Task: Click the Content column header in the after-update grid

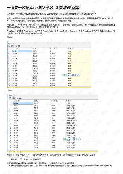Action: click(68, 101)
